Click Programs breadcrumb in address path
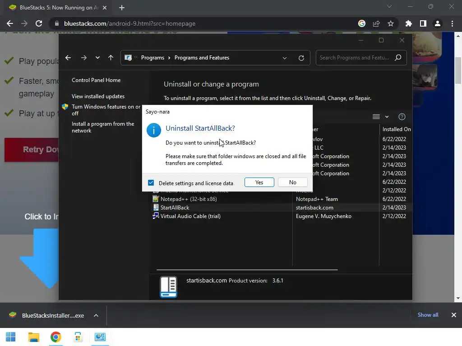The height and width of the screenshot is (346, 462). tap(152, 58)
